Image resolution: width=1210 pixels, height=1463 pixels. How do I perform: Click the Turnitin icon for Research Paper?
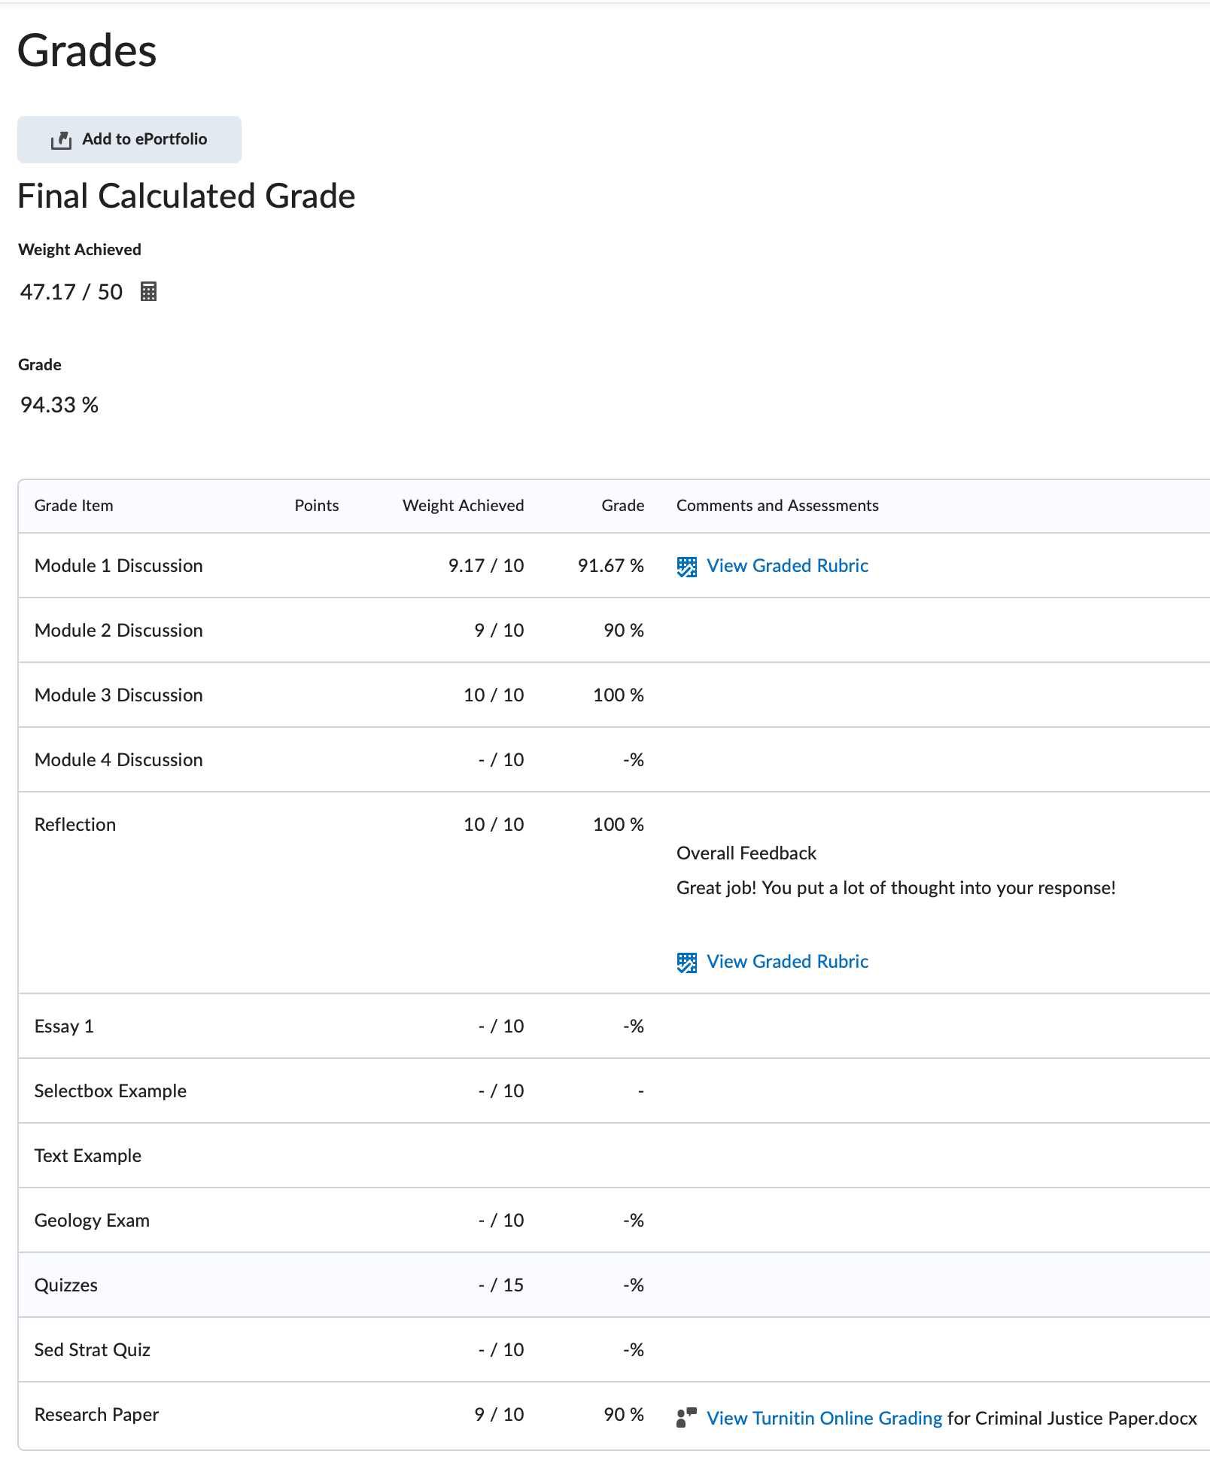tap(686, 1416)
